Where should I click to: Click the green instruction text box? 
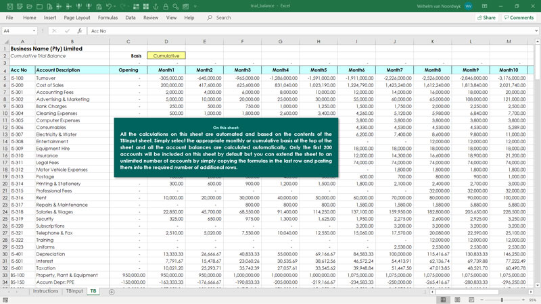226,147
